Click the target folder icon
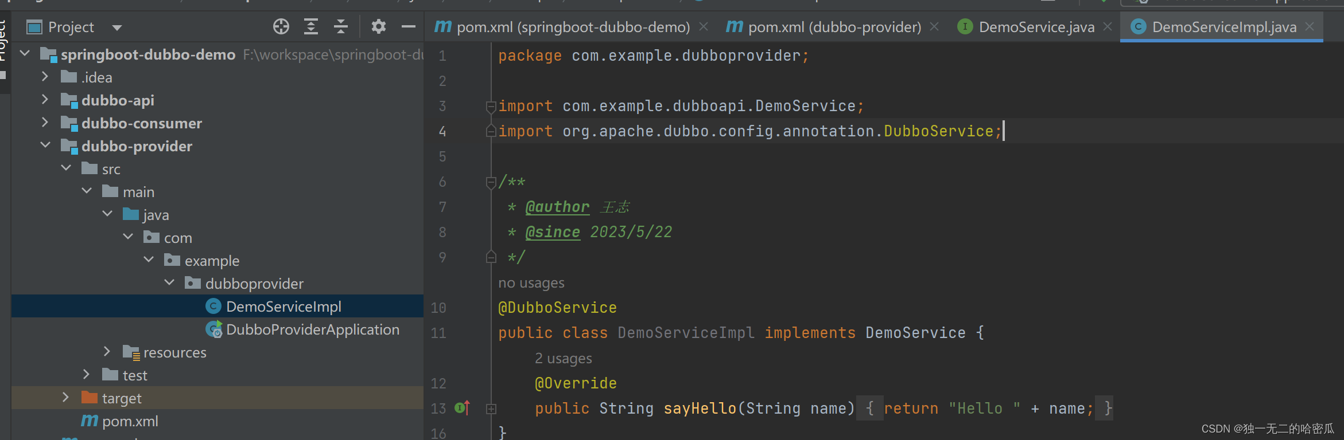Viewport: 1344px width, 440px height. (x=90, y=398)
